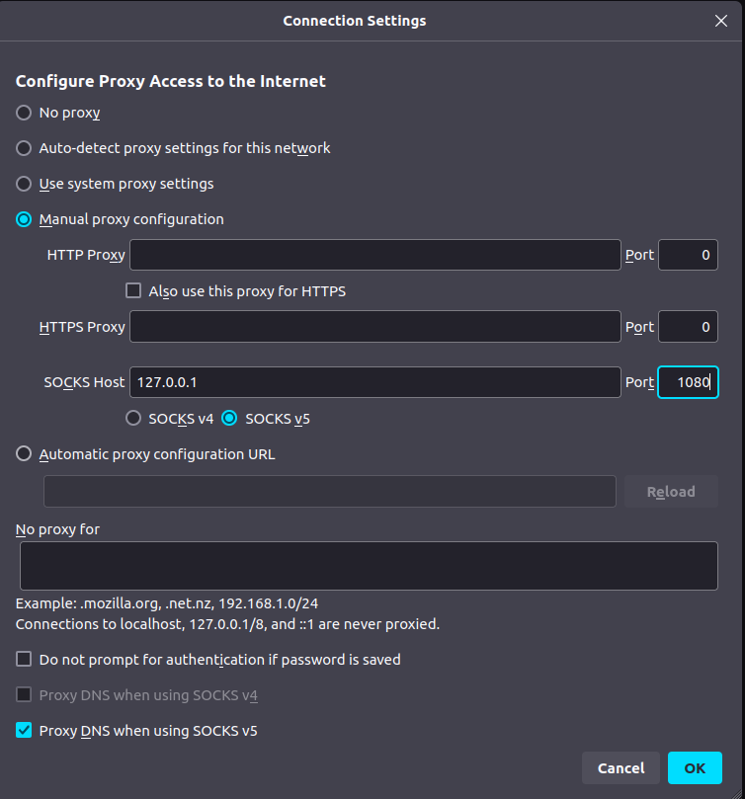Click the Port label beside HTTP Proxy
Viewport: 745px width, 799px height.
[639, 255]
